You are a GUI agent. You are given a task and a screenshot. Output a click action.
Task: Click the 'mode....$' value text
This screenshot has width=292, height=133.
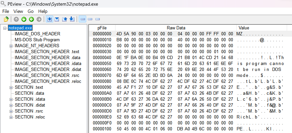tap(250, 76)
